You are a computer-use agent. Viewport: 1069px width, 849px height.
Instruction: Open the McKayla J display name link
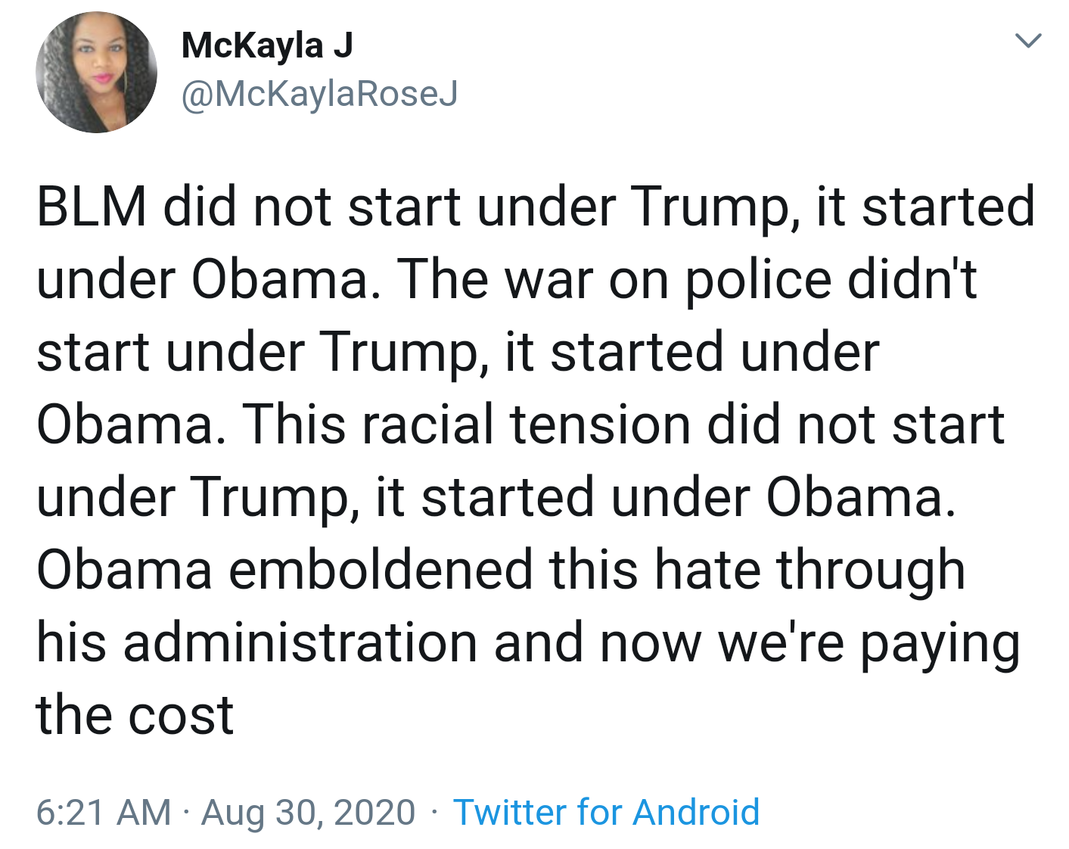click(x=267, y=45)
